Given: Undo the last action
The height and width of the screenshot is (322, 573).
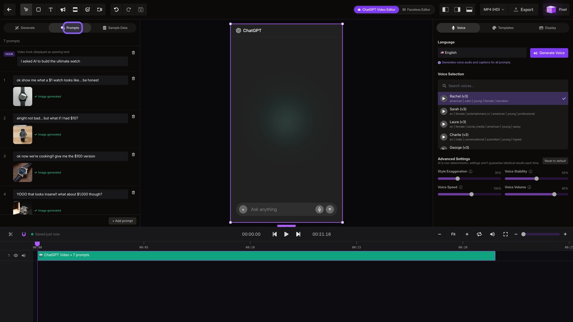Looking at the screenshot, I should 116,10.
